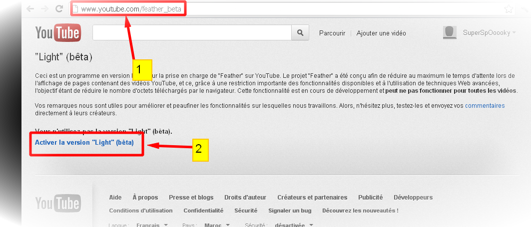Screen dimensions: 531x227
Task: Open the Confidentialité link
Action: [203, 211]
